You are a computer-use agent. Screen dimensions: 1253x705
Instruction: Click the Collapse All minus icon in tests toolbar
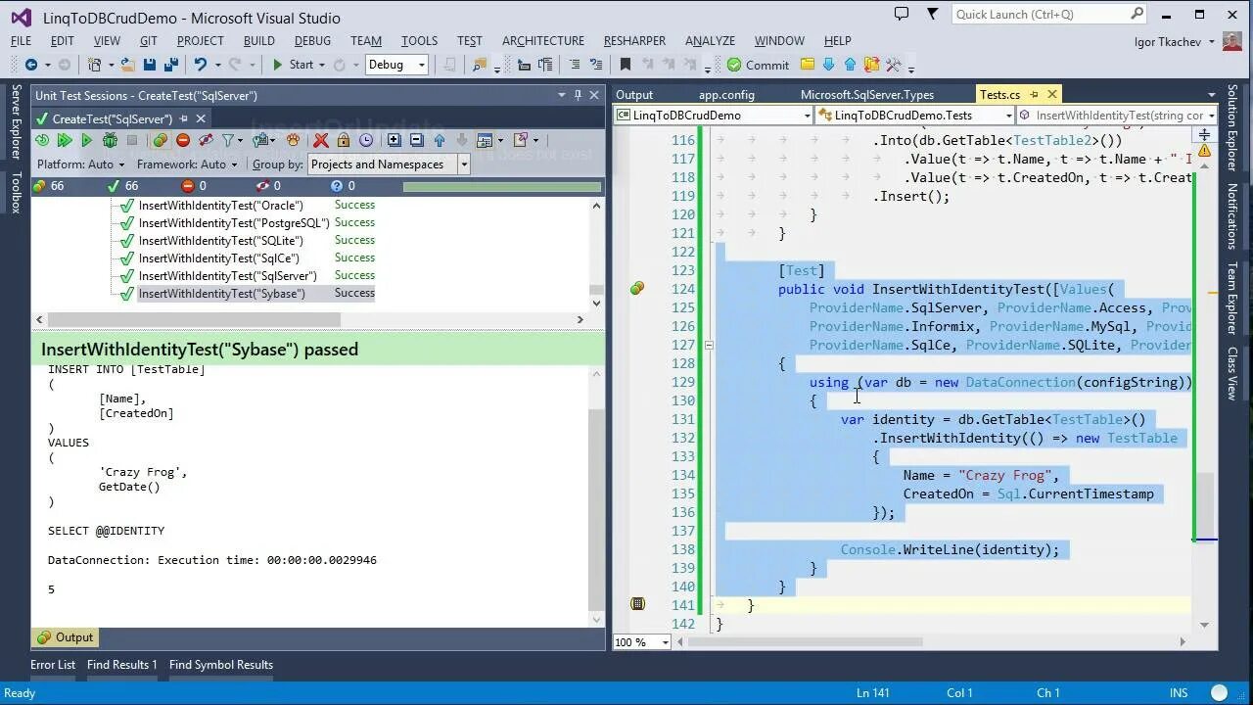click(416, 140)
